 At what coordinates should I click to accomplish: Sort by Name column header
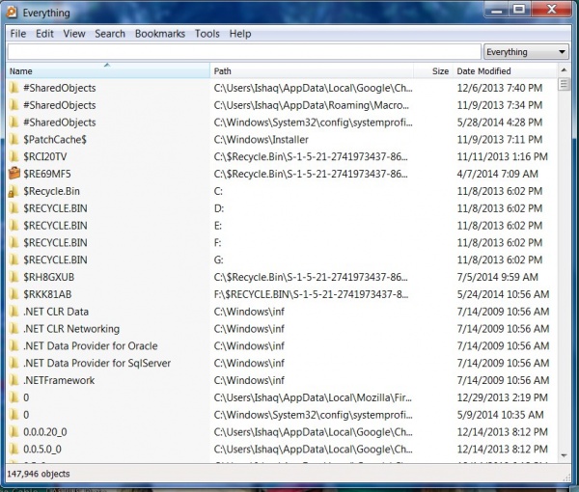coord(108,70)
